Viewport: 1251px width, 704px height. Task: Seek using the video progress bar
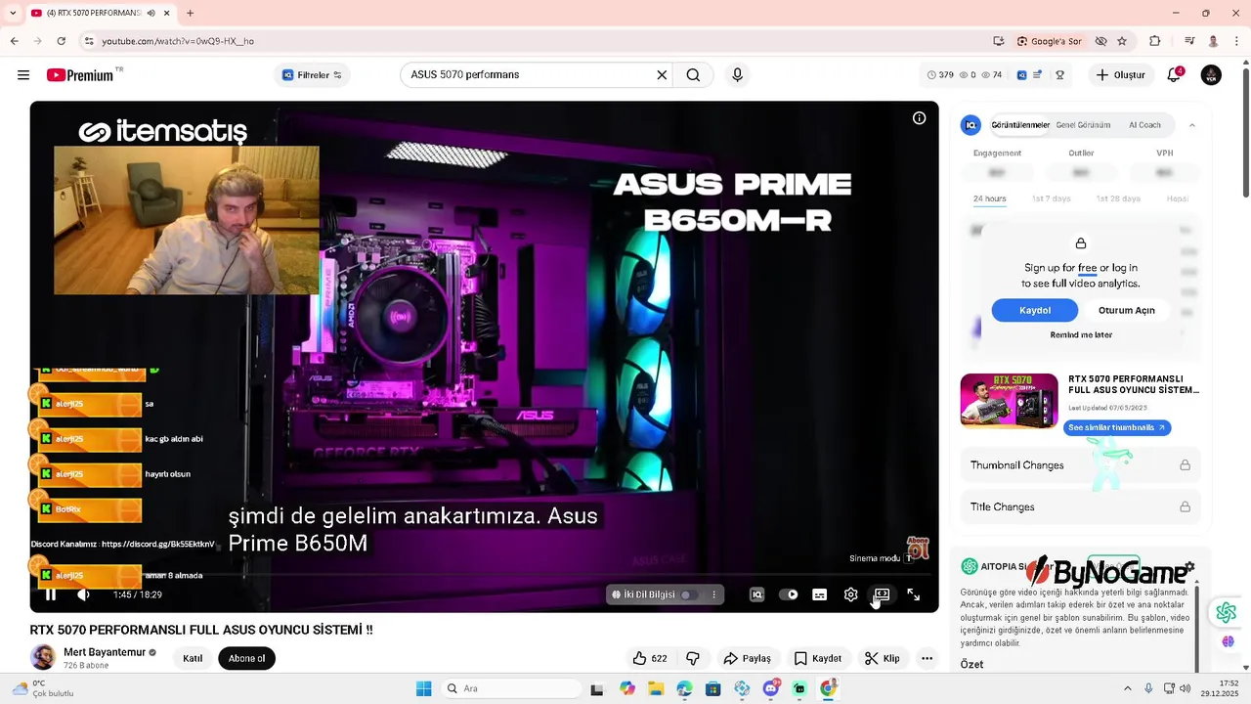[x=484, y=576]
